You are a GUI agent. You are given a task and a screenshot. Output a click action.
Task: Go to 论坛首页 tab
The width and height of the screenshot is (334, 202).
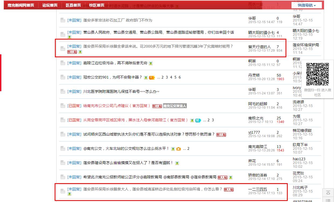point(50,5)
